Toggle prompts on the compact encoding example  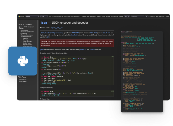coord(112,91)
